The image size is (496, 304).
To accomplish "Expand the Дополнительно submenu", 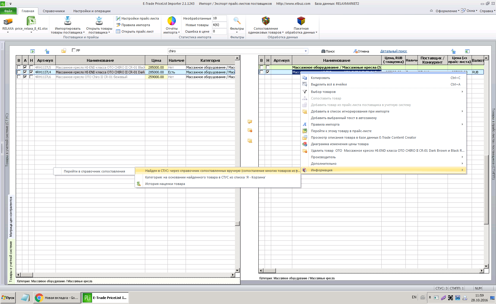I will coord(383,164).
